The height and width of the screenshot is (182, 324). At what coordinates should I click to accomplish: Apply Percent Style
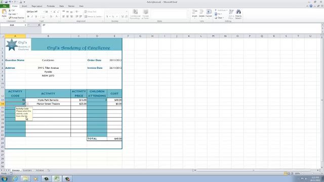click(113, 17)
